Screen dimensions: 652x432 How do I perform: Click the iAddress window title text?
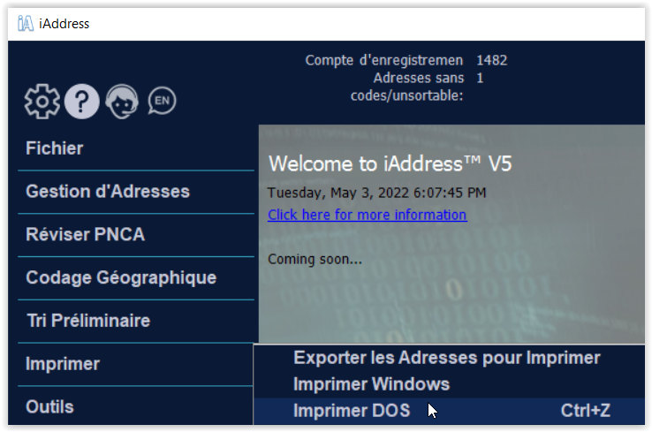coord(64,24)
